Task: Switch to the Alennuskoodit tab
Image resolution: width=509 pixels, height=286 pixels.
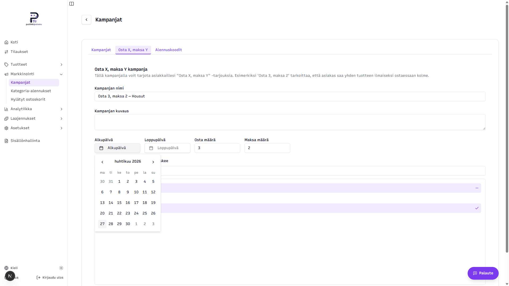Action: tap(169, 50)
